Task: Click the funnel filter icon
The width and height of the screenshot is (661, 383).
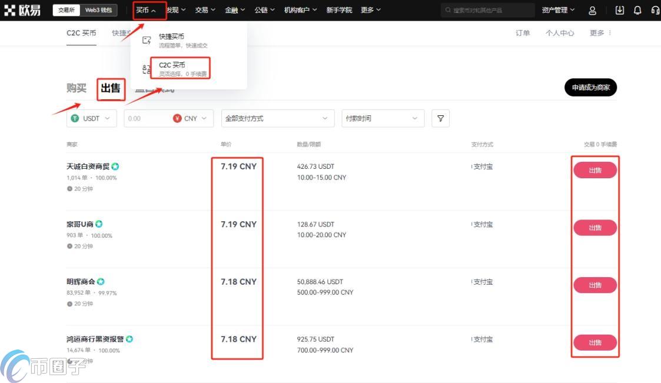Action: (440, 118)
